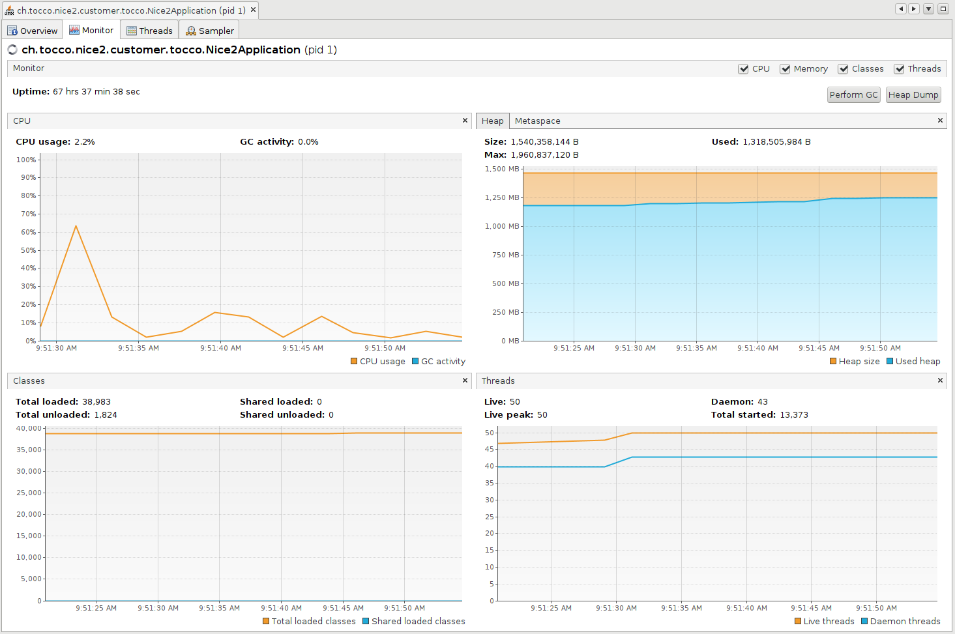The image size is (955, 634).
Task: Select the Nice2Application document tab
Action: point(131,10)
